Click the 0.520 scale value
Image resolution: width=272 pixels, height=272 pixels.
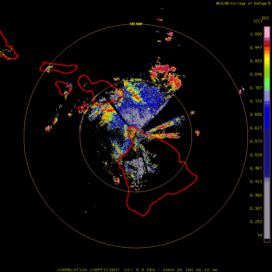[256, 155]
